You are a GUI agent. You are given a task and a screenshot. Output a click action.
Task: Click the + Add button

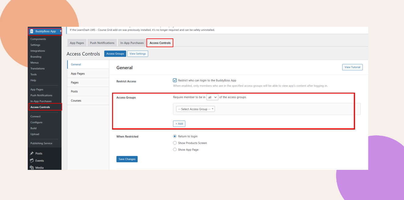pos(179,124)
